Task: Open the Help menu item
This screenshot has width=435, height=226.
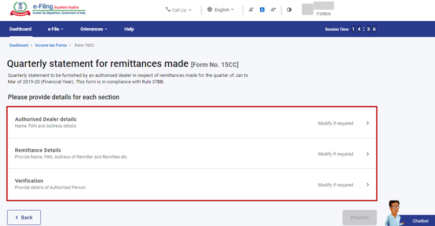Action: pyautogui.click(x=129, y=29)
